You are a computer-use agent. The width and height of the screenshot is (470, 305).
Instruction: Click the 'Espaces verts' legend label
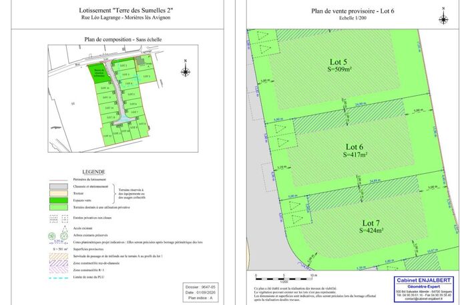pyautogui.click(x=82, y=200)
